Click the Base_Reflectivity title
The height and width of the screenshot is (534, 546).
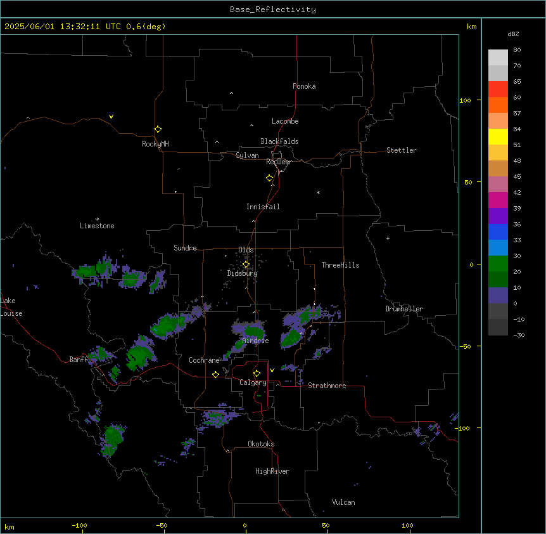click(x=273, y=10)
